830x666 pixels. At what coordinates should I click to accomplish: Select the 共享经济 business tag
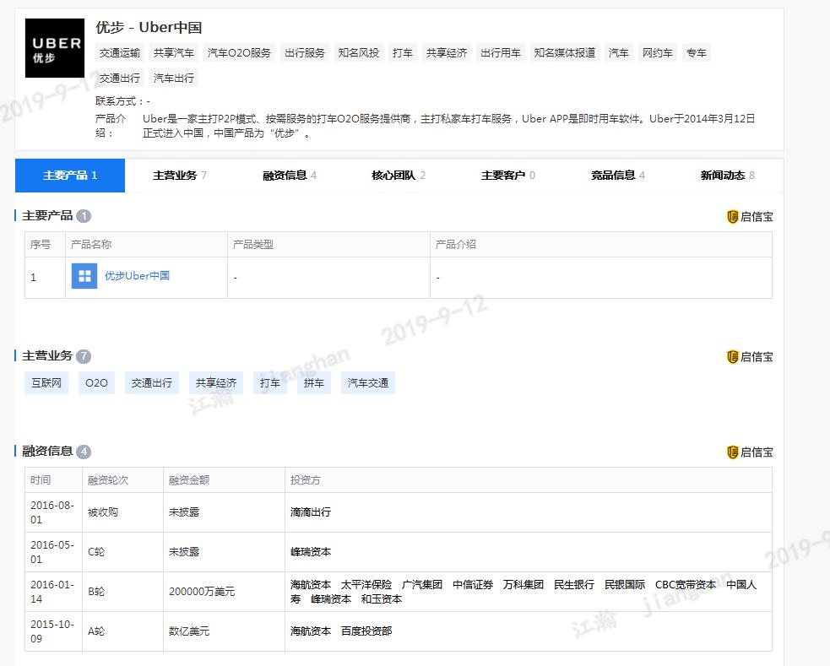point(216,382)
